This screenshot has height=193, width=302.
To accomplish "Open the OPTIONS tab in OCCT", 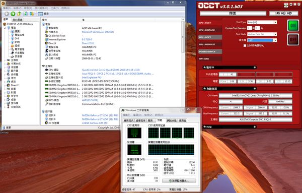I will (x=210, y=59).
